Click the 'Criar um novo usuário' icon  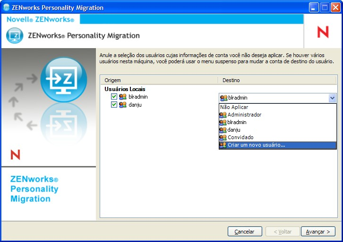pos(223,145)
